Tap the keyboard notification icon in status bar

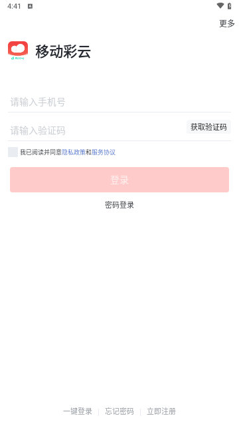coord(30,6)
